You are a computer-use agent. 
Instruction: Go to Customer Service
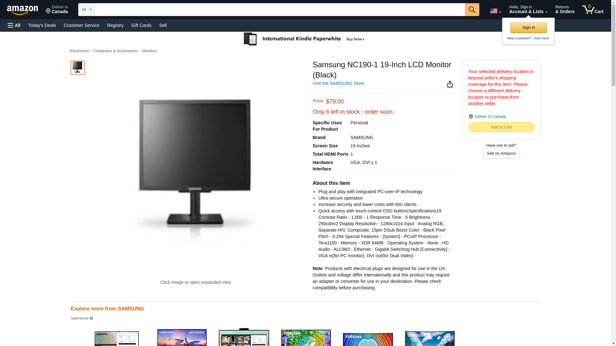pos(81,25)
